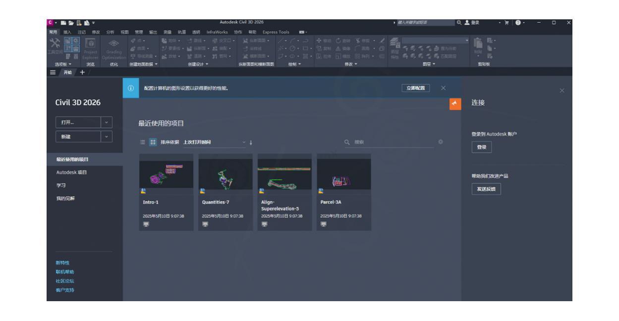This screenshot has height=321, width=619.
Task: Click the magnifier icon beside keyword search box
Action: [x=460, y=22]
